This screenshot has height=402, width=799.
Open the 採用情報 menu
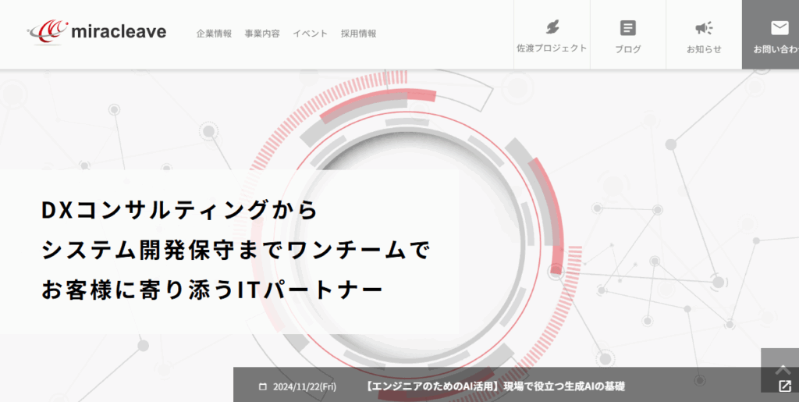[359, 34]
